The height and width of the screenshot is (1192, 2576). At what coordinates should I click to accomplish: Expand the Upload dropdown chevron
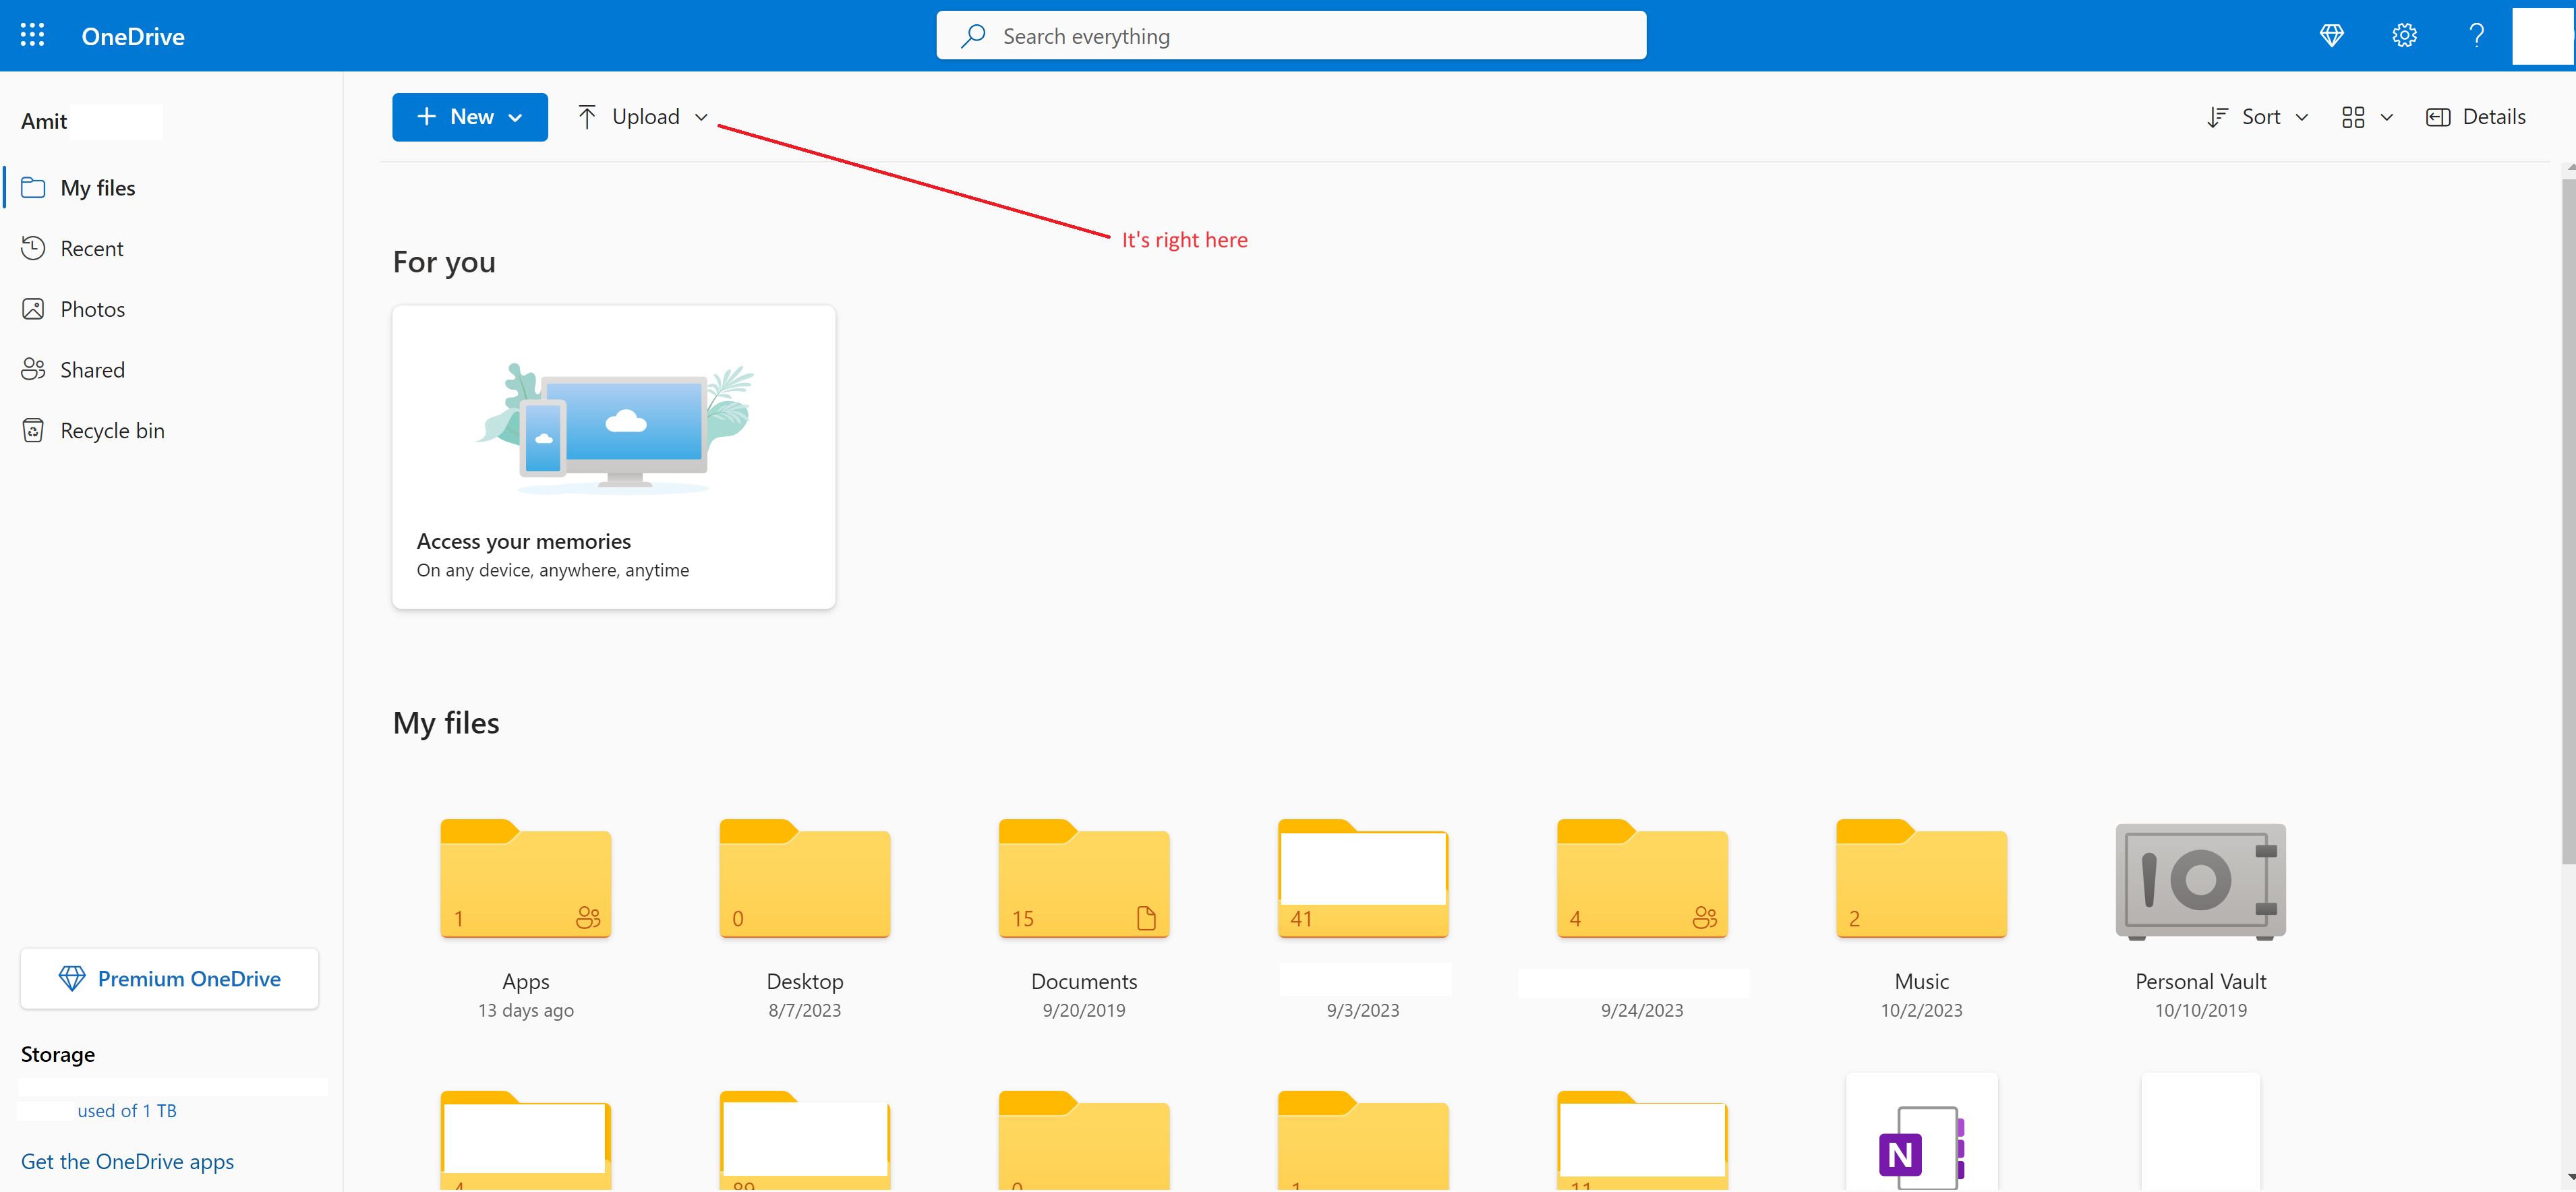pyautogui.click(x=701, y=118)
